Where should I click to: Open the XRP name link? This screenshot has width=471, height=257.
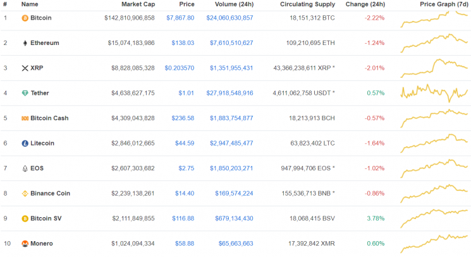(37, 68)
